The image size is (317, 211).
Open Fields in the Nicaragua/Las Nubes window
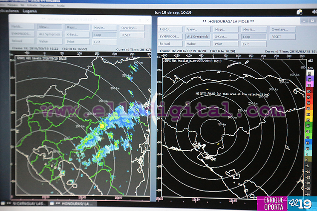point(22,26)
